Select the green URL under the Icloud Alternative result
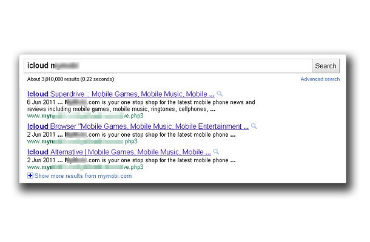The height and width of the screenshot is (242, 370). point(85,167)
